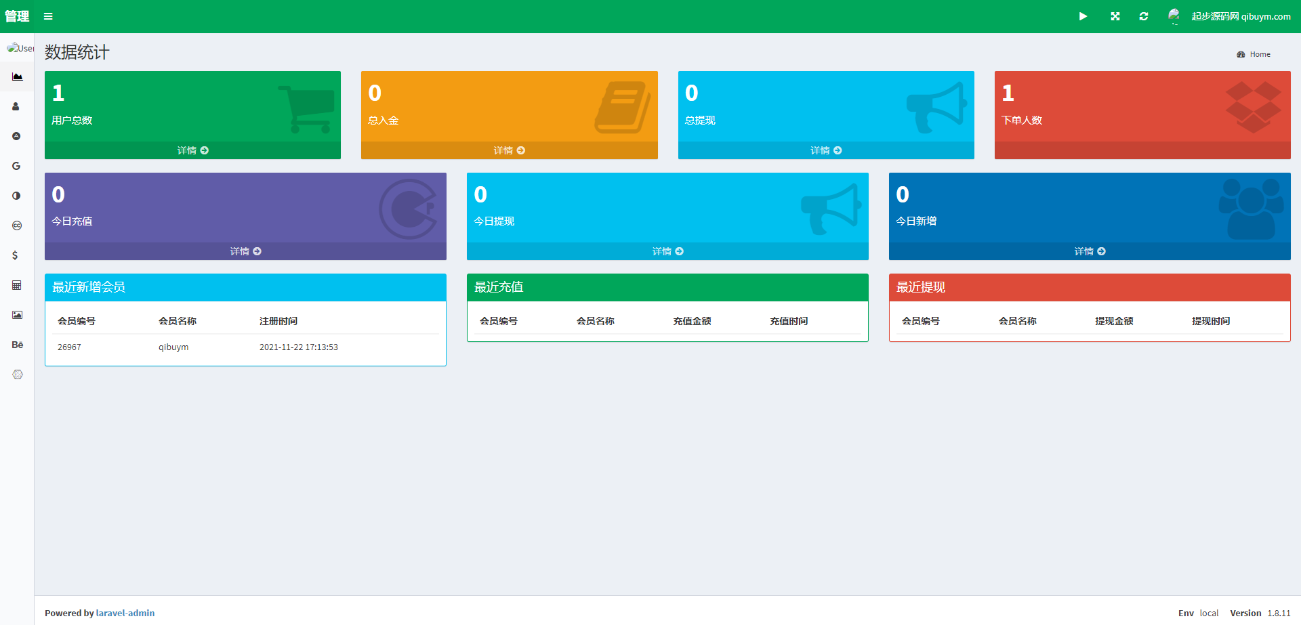Open the Behance Bē sidebar icon
Viewport: 1301px width, 625px height.
tap(17, 345)
